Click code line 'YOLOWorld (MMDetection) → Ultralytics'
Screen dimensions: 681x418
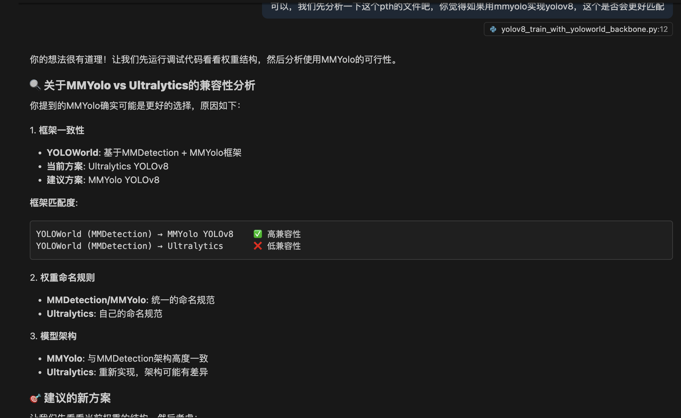coord(129,246)
